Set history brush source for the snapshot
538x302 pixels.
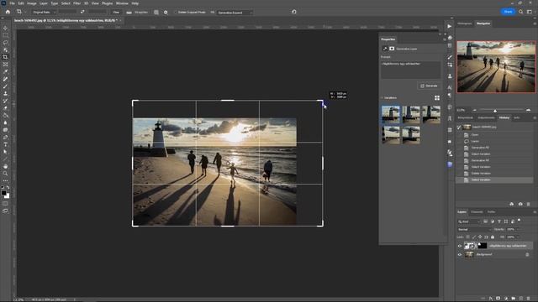pyautogui.click(x=459, y=128)
